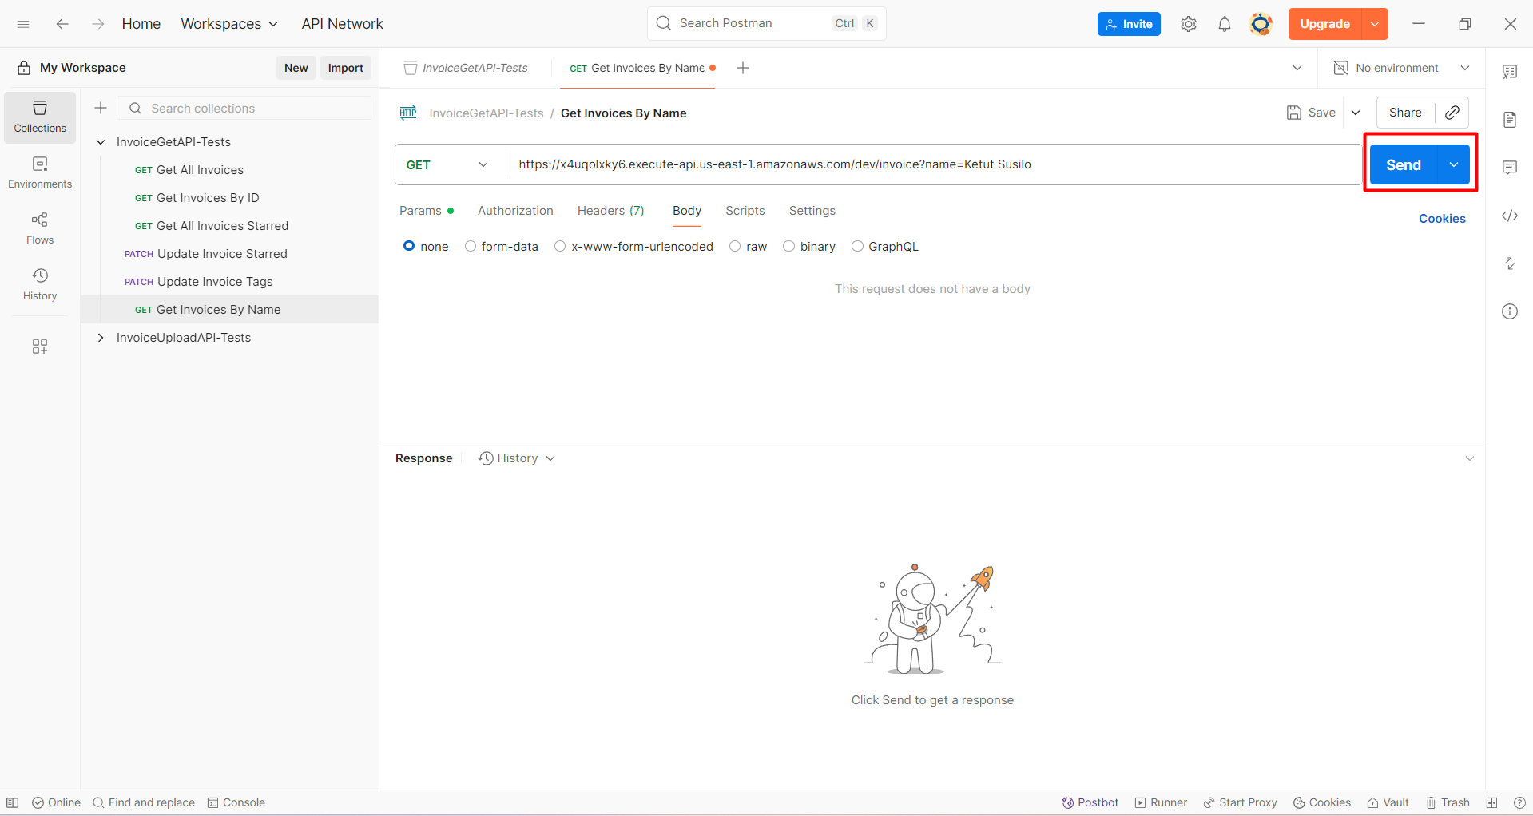Open the request History panel
The width and height of the screenshot is (1533, 816).
point(39,284)
